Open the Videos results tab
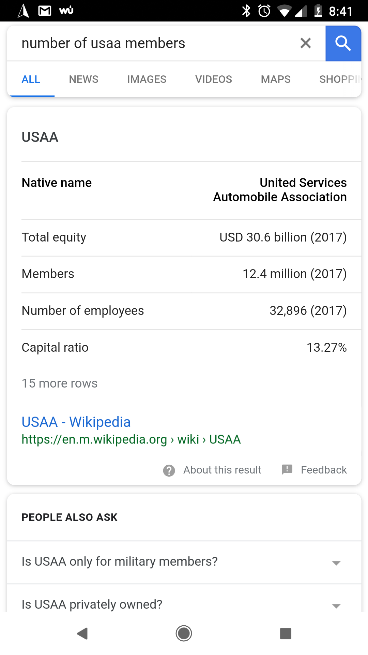 point(213,79)
